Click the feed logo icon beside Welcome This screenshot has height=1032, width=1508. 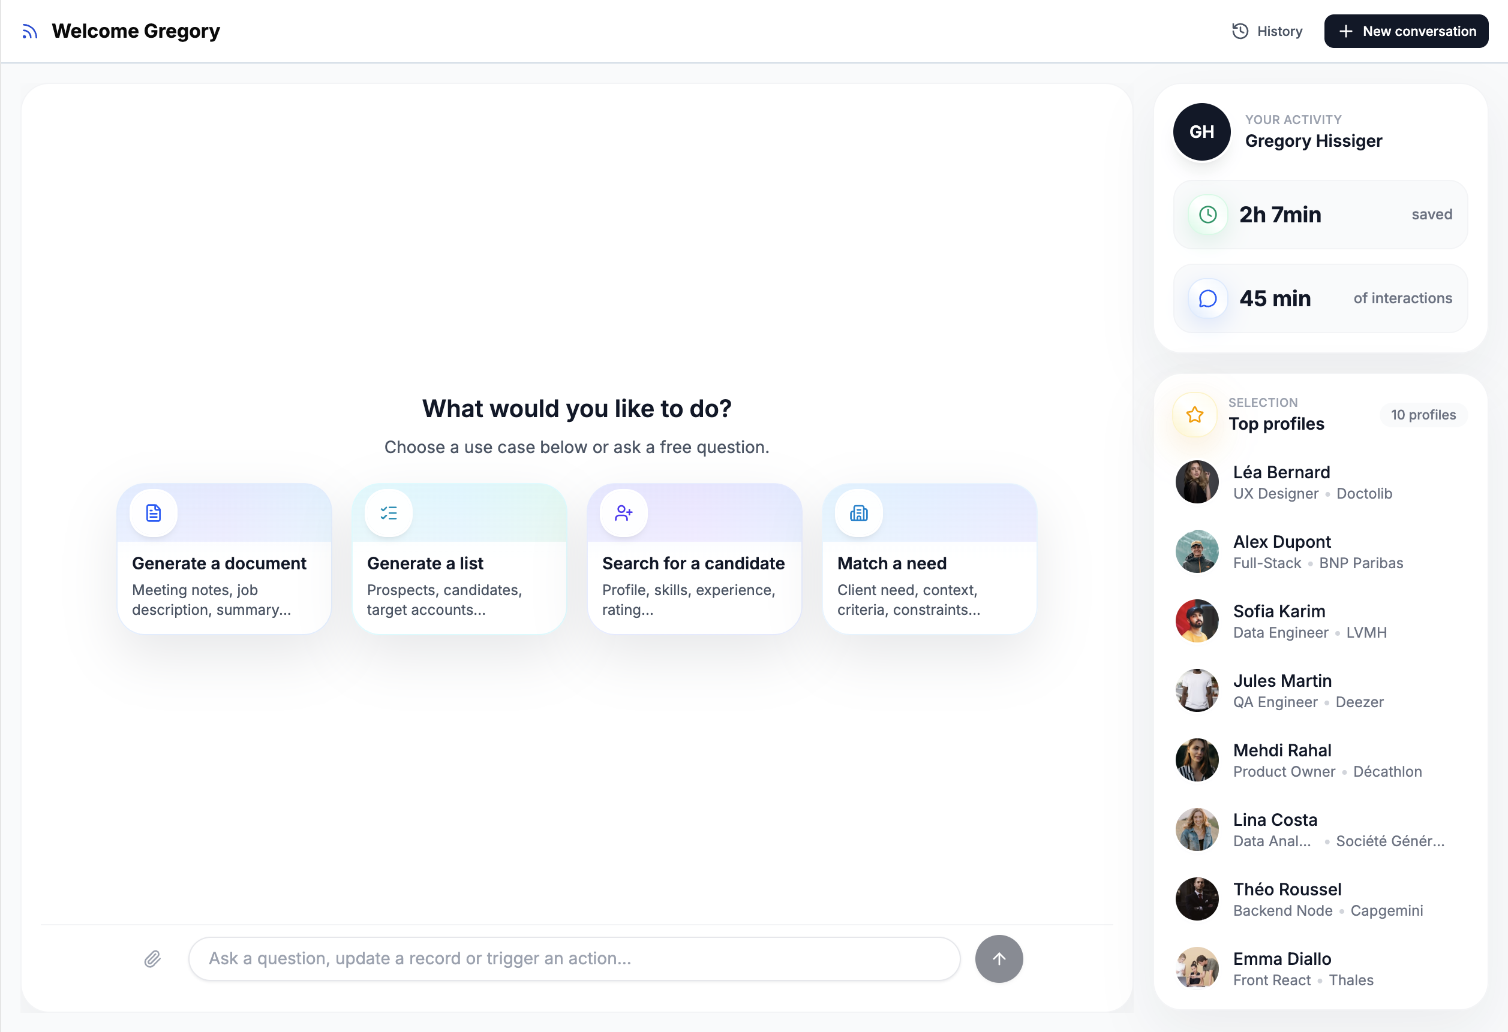click(x=30, y=31)
